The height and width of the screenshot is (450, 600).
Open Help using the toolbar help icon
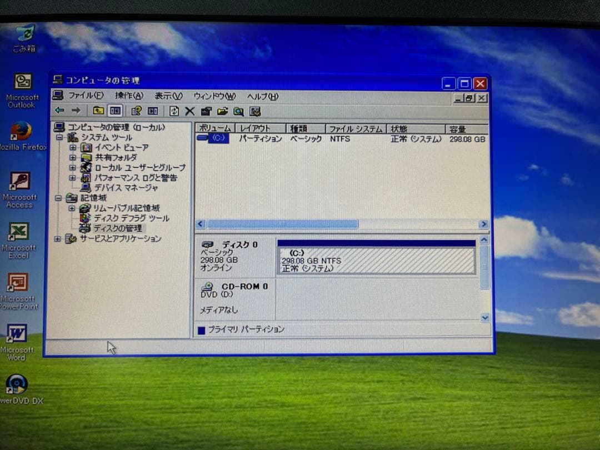[255, 111]
